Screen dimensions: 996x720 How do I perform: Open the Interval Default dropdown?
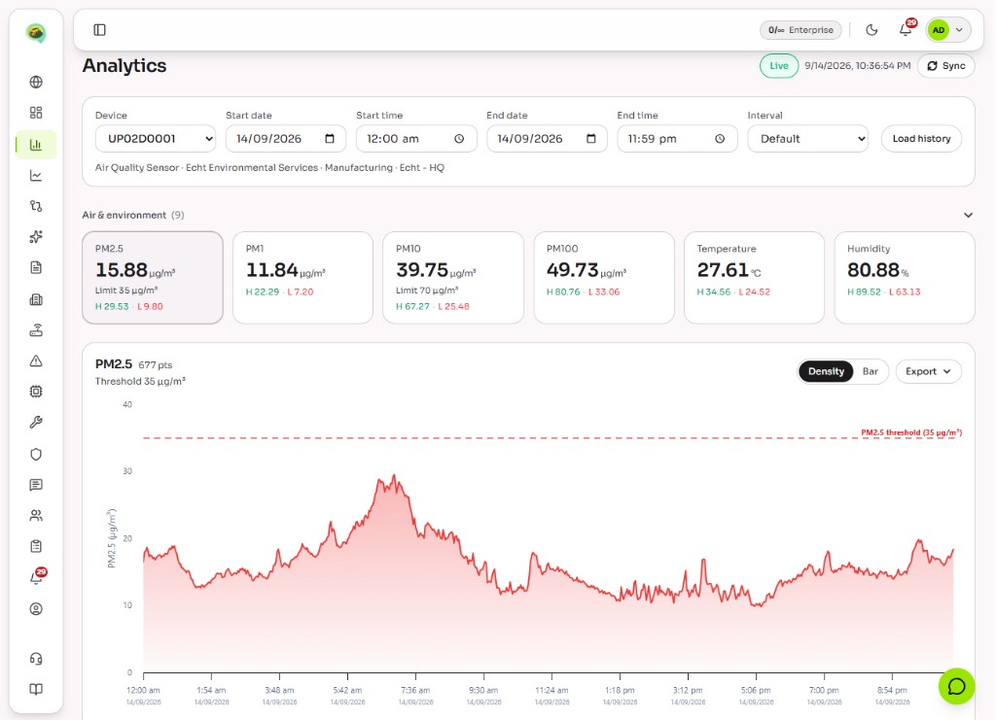point(808,138)
